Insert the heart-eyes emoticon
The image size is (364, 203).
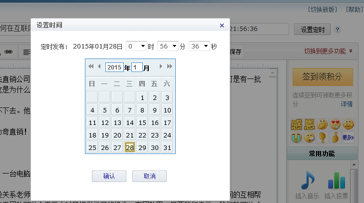click(x=335, y=124)
